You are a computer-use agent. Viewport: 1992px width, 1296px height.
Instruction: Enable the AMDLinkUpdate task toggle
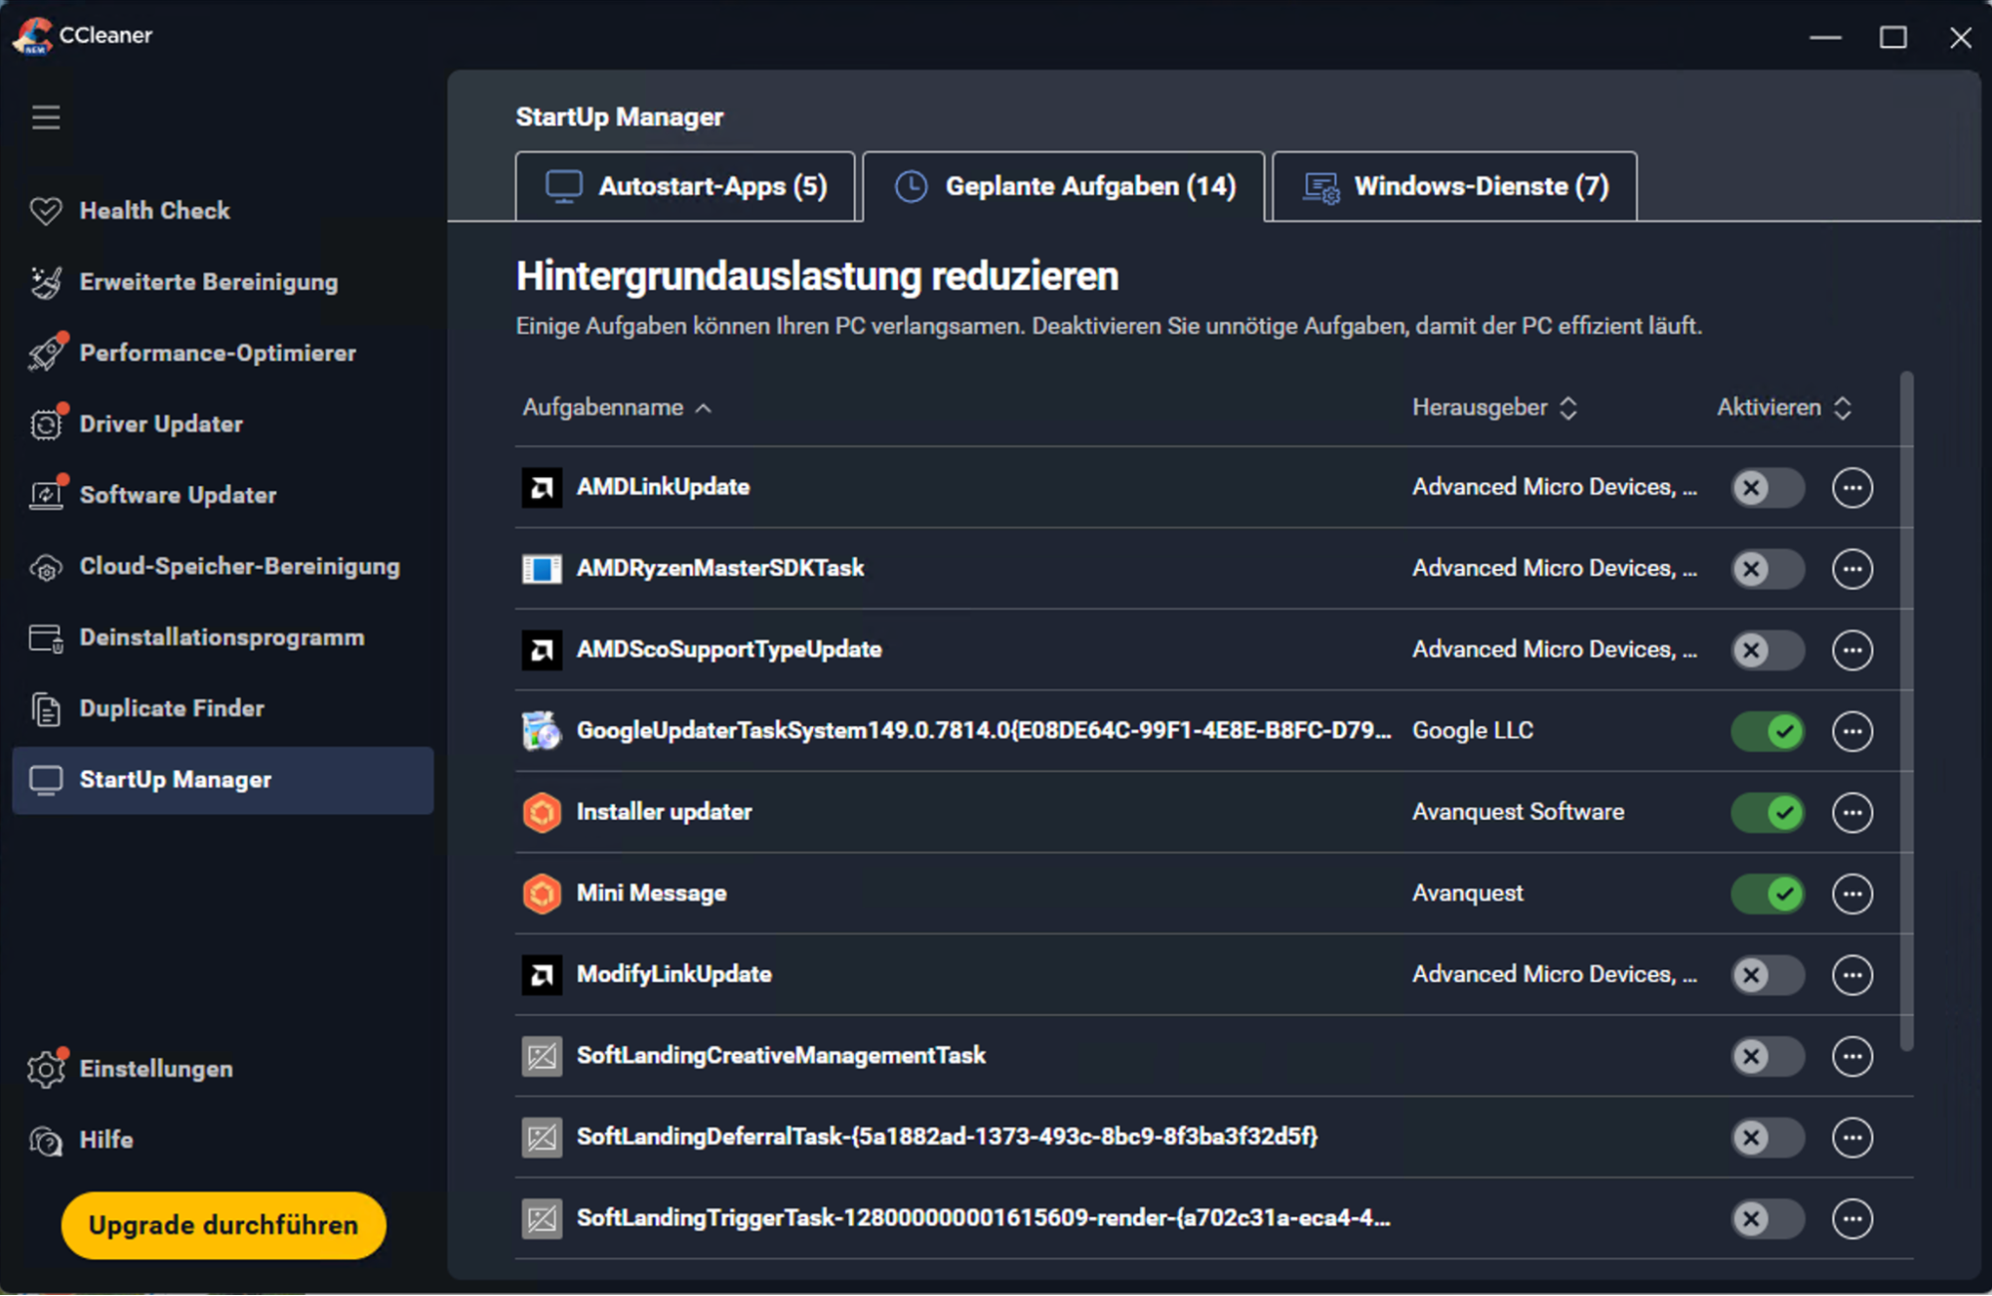tap(1768, 488)
